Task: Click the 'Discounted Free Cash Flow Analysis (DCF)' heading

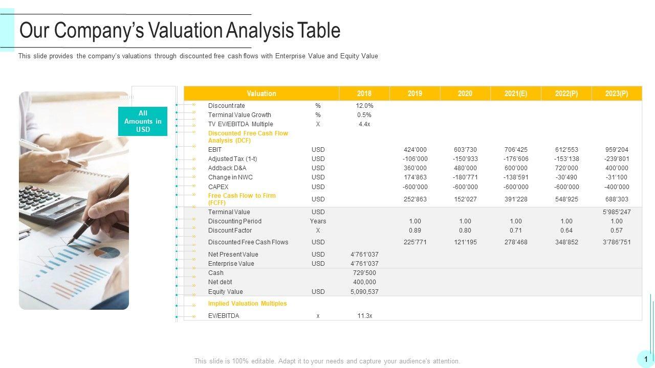Action: click(248, 136)
